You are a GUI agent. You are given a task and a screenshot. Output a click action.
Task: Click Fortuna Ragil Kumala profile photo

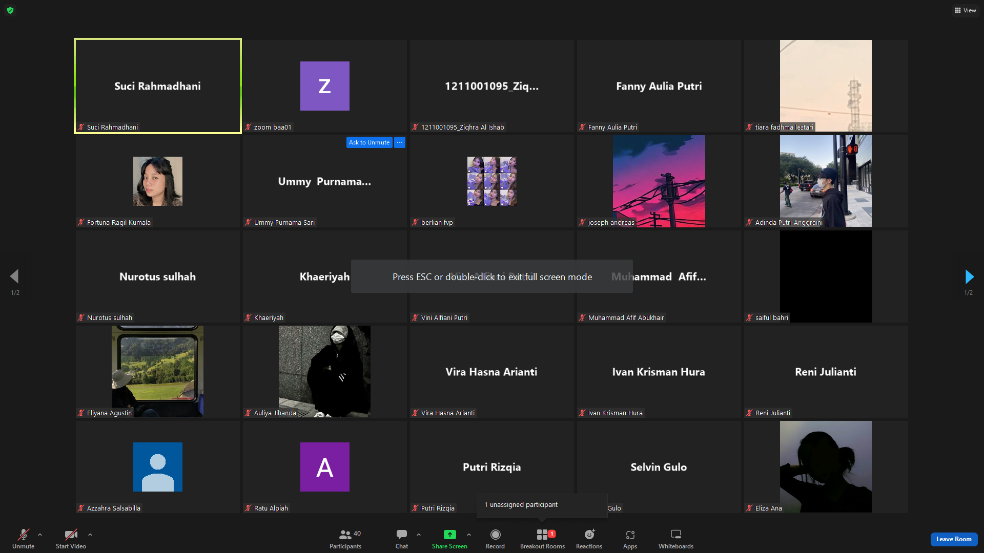click(x=158, y=181)
